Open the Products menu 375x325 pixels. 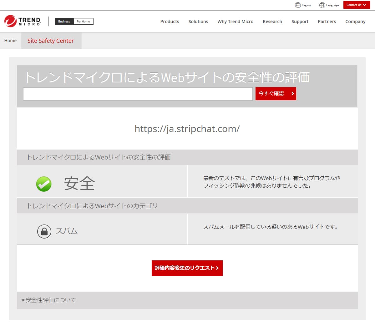(170, 22)
